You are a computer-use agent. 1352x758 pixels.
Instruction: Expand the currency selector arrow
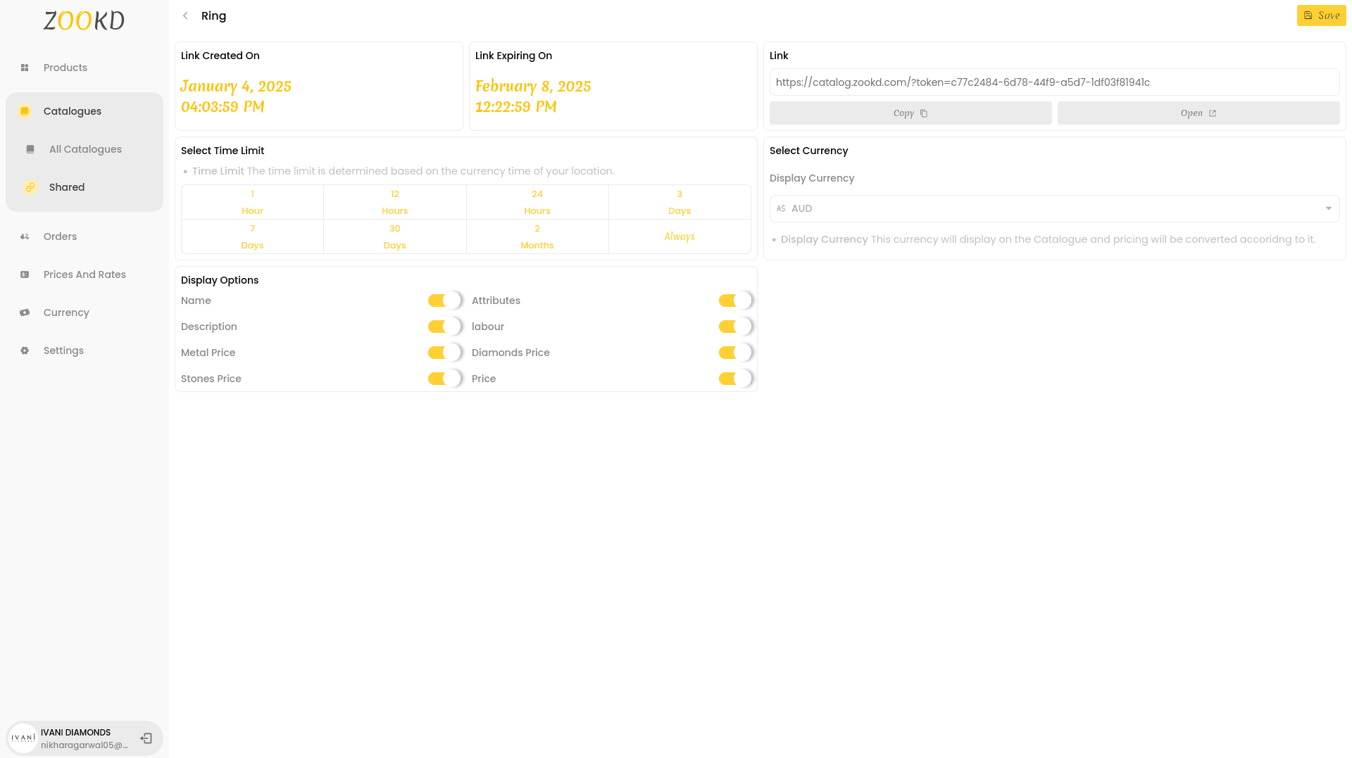pos(1328,208)
